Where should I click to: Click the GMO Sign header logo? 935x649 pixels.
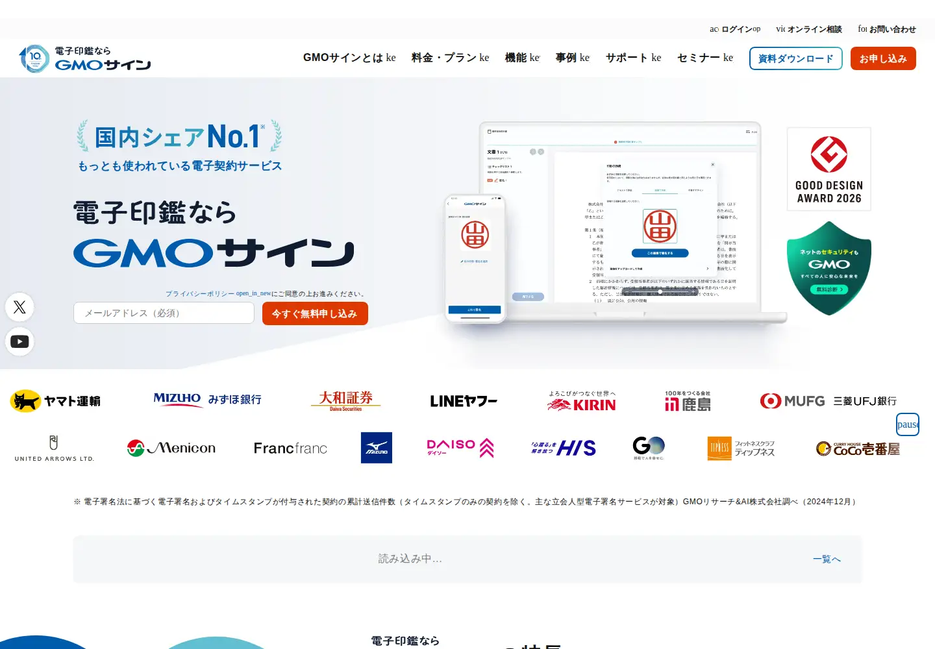(85, 58)
